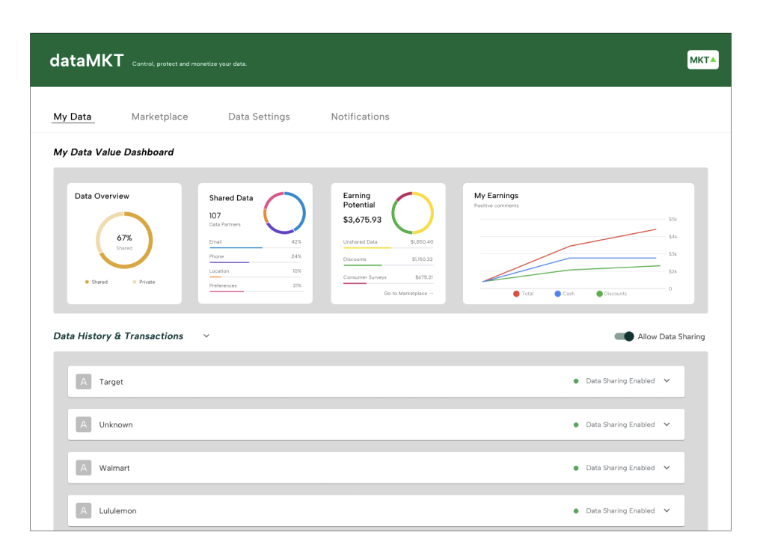The image size is (760, 559).
Task: Click the MKT logo badge in header
Action: pyautogui.click(x=702, y=60)
